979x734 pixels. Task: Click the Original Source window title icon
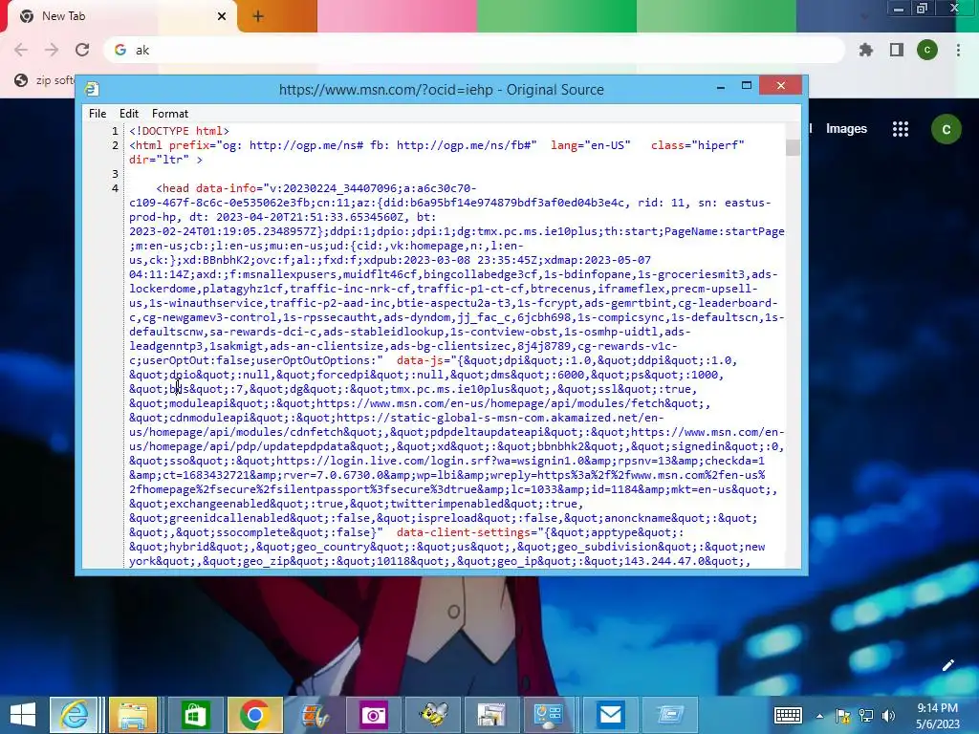pyautogui.click(x=92, y=89)
